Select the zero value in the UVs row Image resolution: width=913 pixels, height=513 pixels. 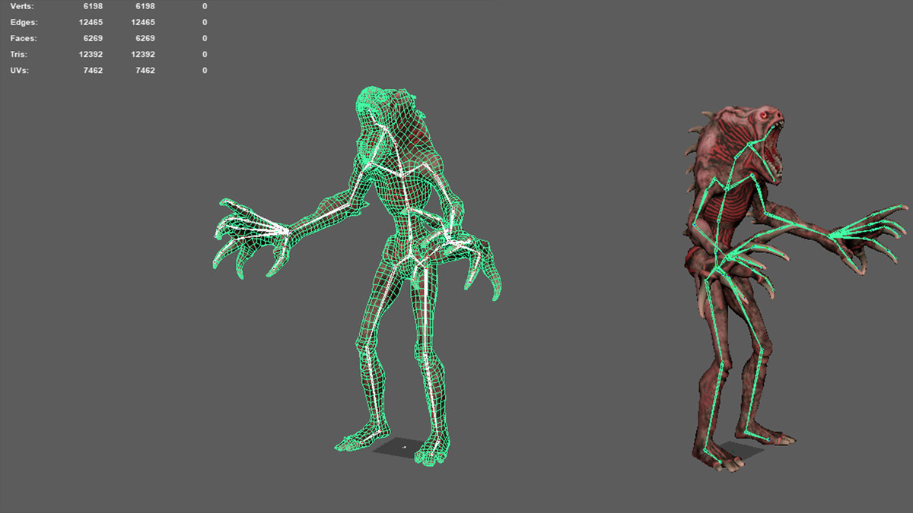205,70
